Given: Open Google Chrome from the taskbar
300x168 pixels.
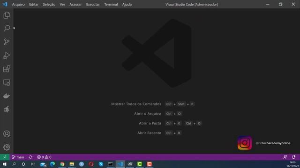Looking at the screenshot, I should 62,164.
